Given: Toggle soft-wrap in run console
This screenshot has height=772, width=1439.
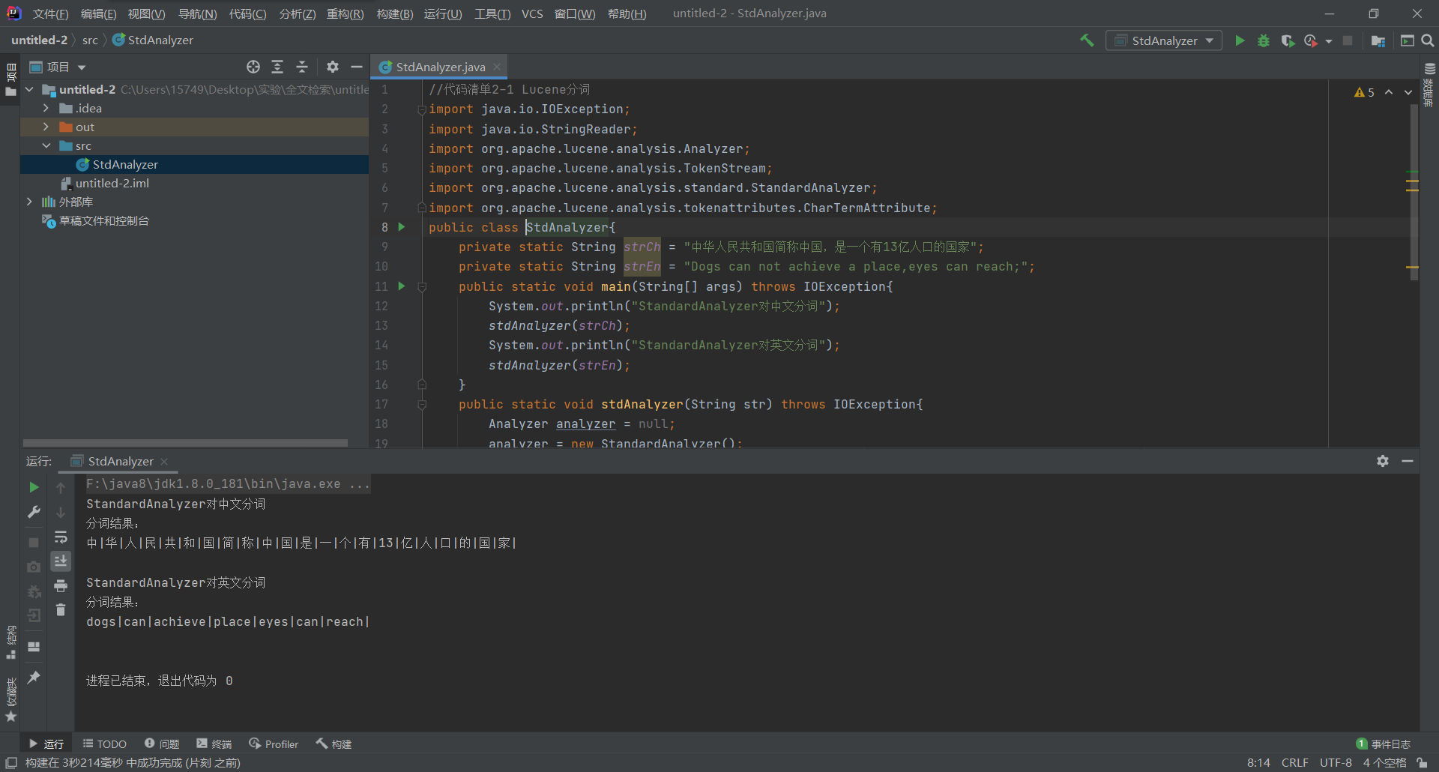Looking at the screenshot, I should [x=61, y=537].
